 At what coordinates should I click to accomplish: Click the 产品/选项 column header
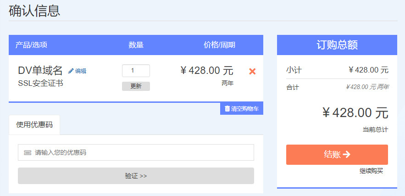[x=31, y=45]
